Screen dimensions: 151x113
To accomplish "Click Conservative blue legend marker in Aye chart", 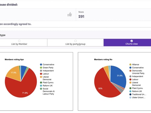I will 41,64.
